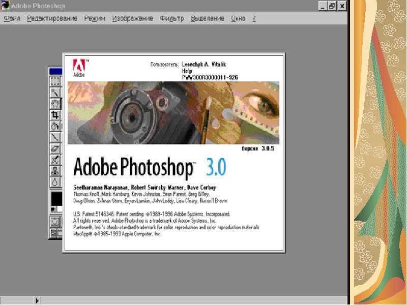Screen dimensions: 407x305
Task: Select the Line tool
Action: pyautogui.click(x=55, y=137)
